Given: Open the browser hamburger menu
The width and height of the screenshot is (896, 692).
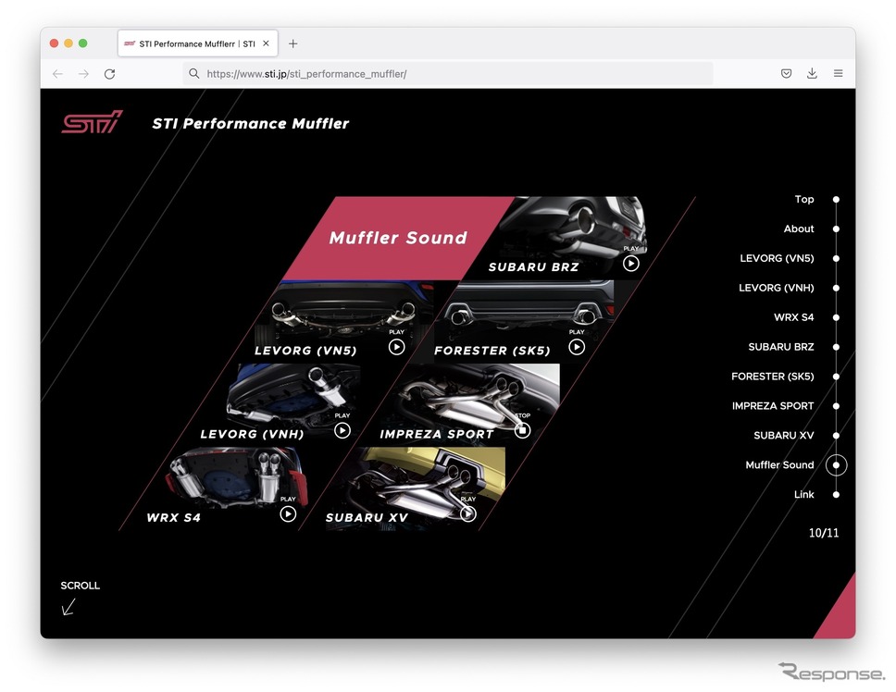Looking at the screenshot, I should 839,73.
